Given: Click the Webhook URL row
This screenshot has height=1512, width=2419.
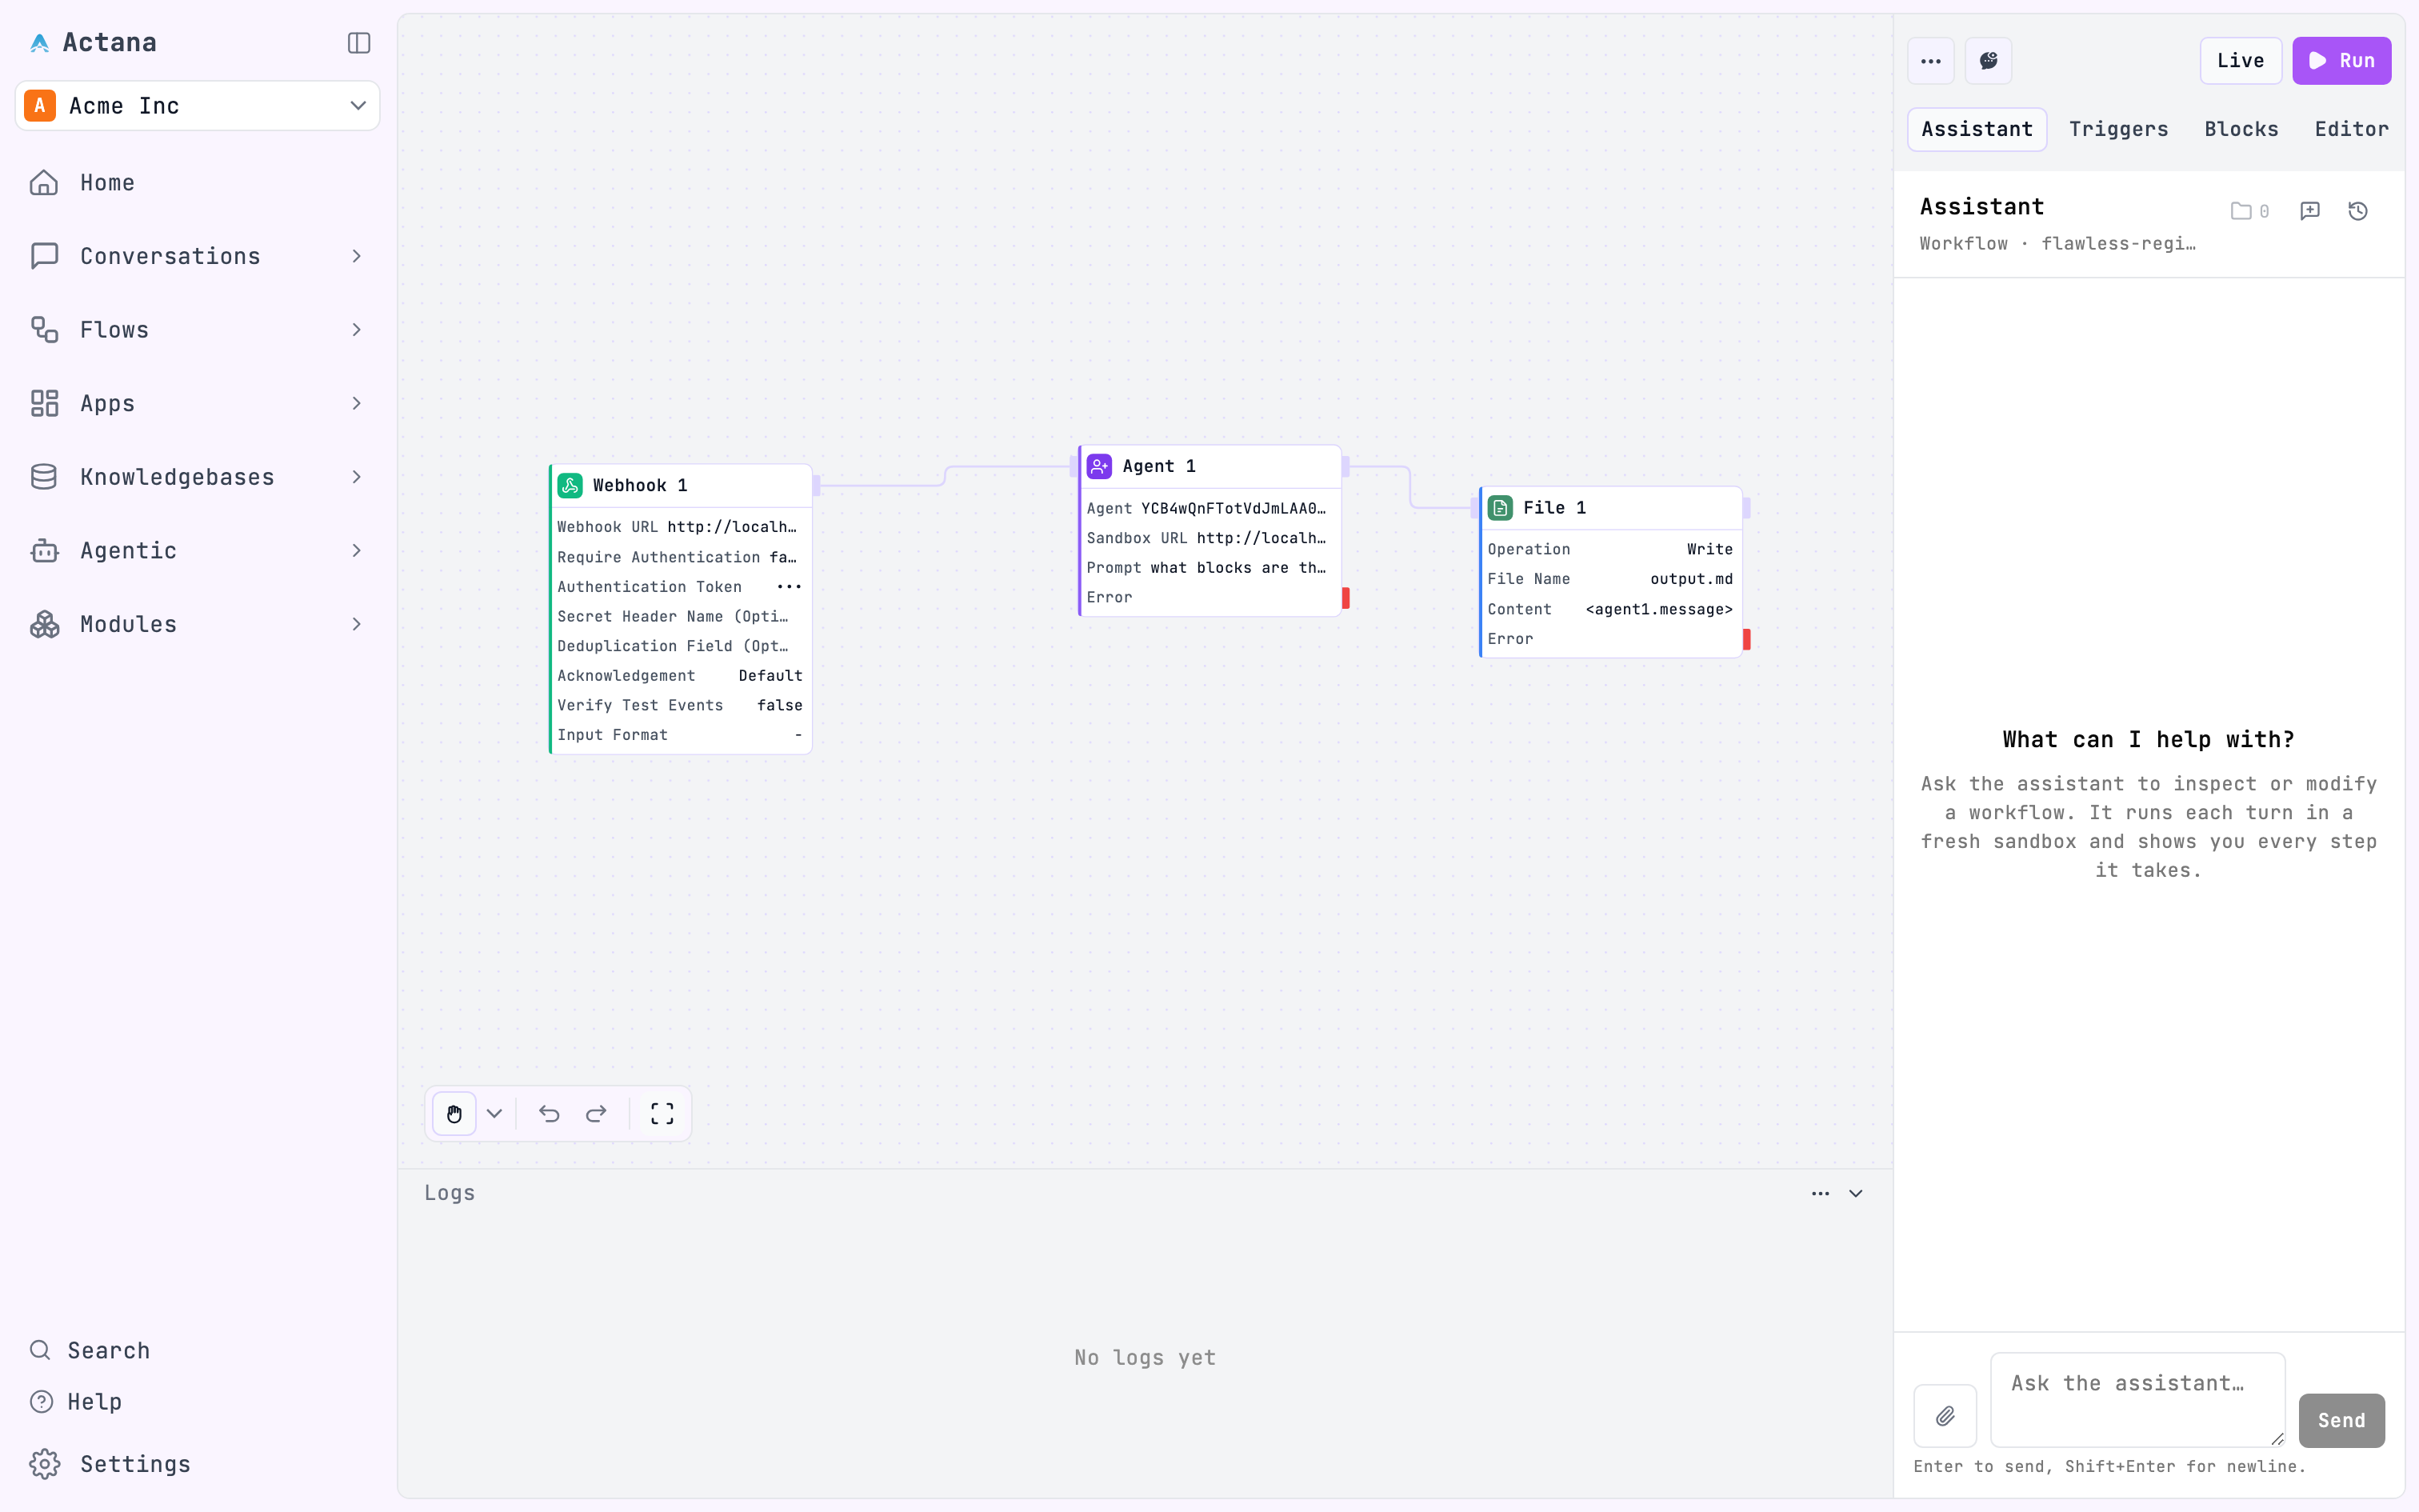Looking at the screenshot, I should coord(680,527).
